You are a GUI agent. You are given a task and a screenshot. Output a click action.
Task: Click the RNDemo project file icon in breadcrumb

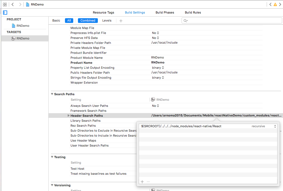click(x=28, y=4)
